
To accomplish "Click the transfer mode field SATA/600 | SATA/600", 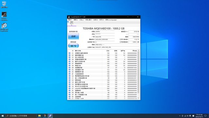I will pyautogui.click(x=105, y=39).
